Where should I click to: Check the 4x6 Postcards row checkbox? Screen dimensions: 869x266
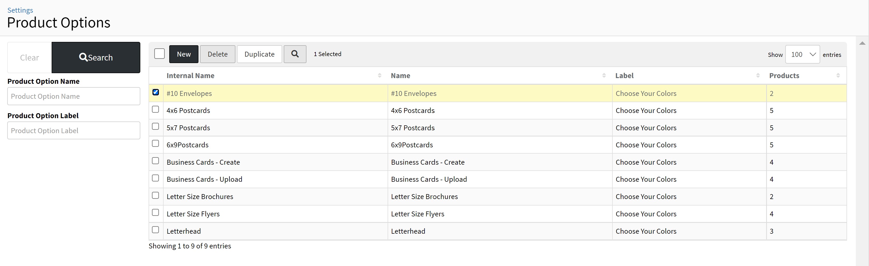tap(156, 109)
